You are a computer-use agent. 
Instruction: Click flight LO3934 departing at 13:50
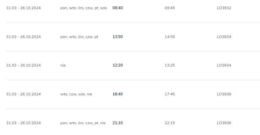[224, 37]
